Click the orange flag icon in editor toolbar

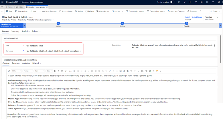(157, 71)
